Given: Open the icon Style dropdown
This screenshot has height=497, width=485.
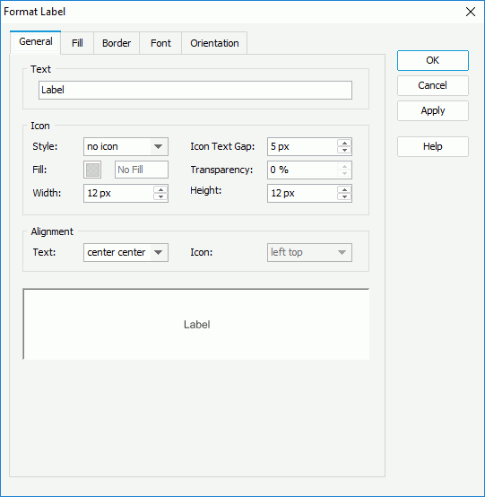Looking at the screenshot, I should tap(126, 146).
